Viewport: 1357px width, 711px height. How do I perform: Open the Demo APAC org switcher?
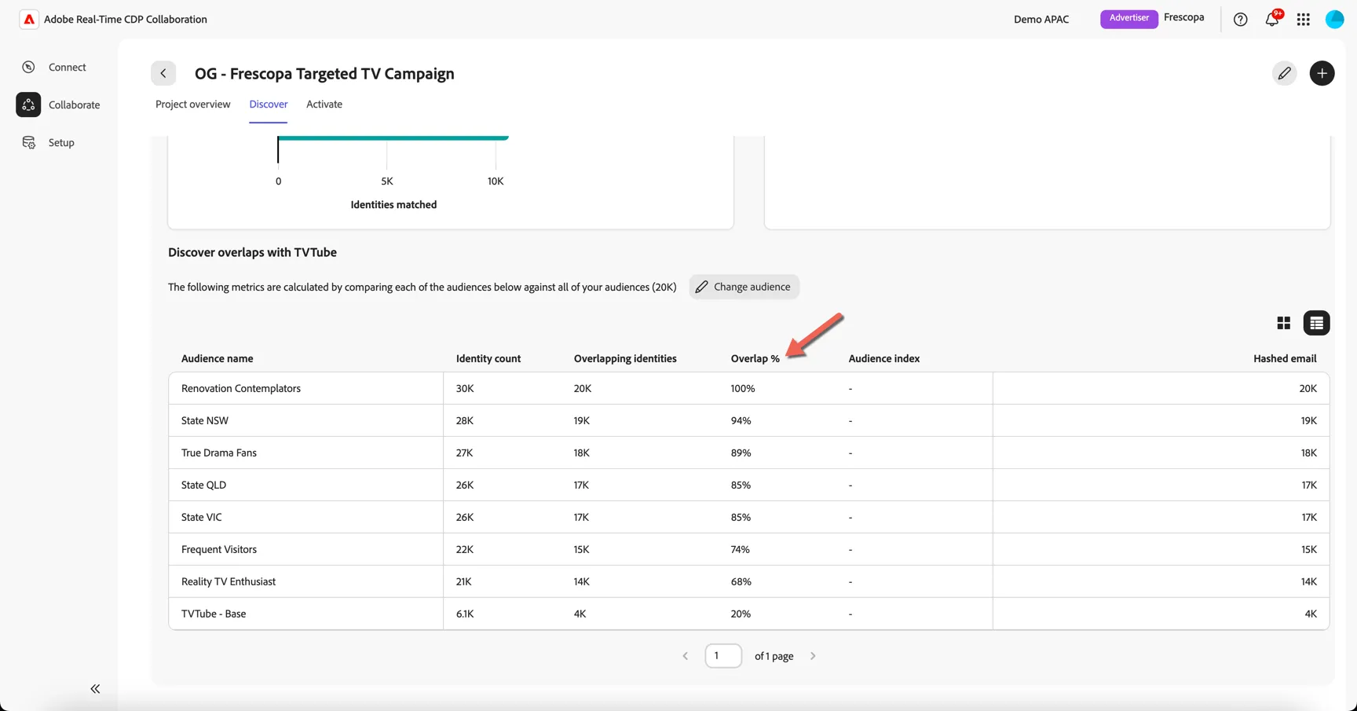(x=1041, y=20)
